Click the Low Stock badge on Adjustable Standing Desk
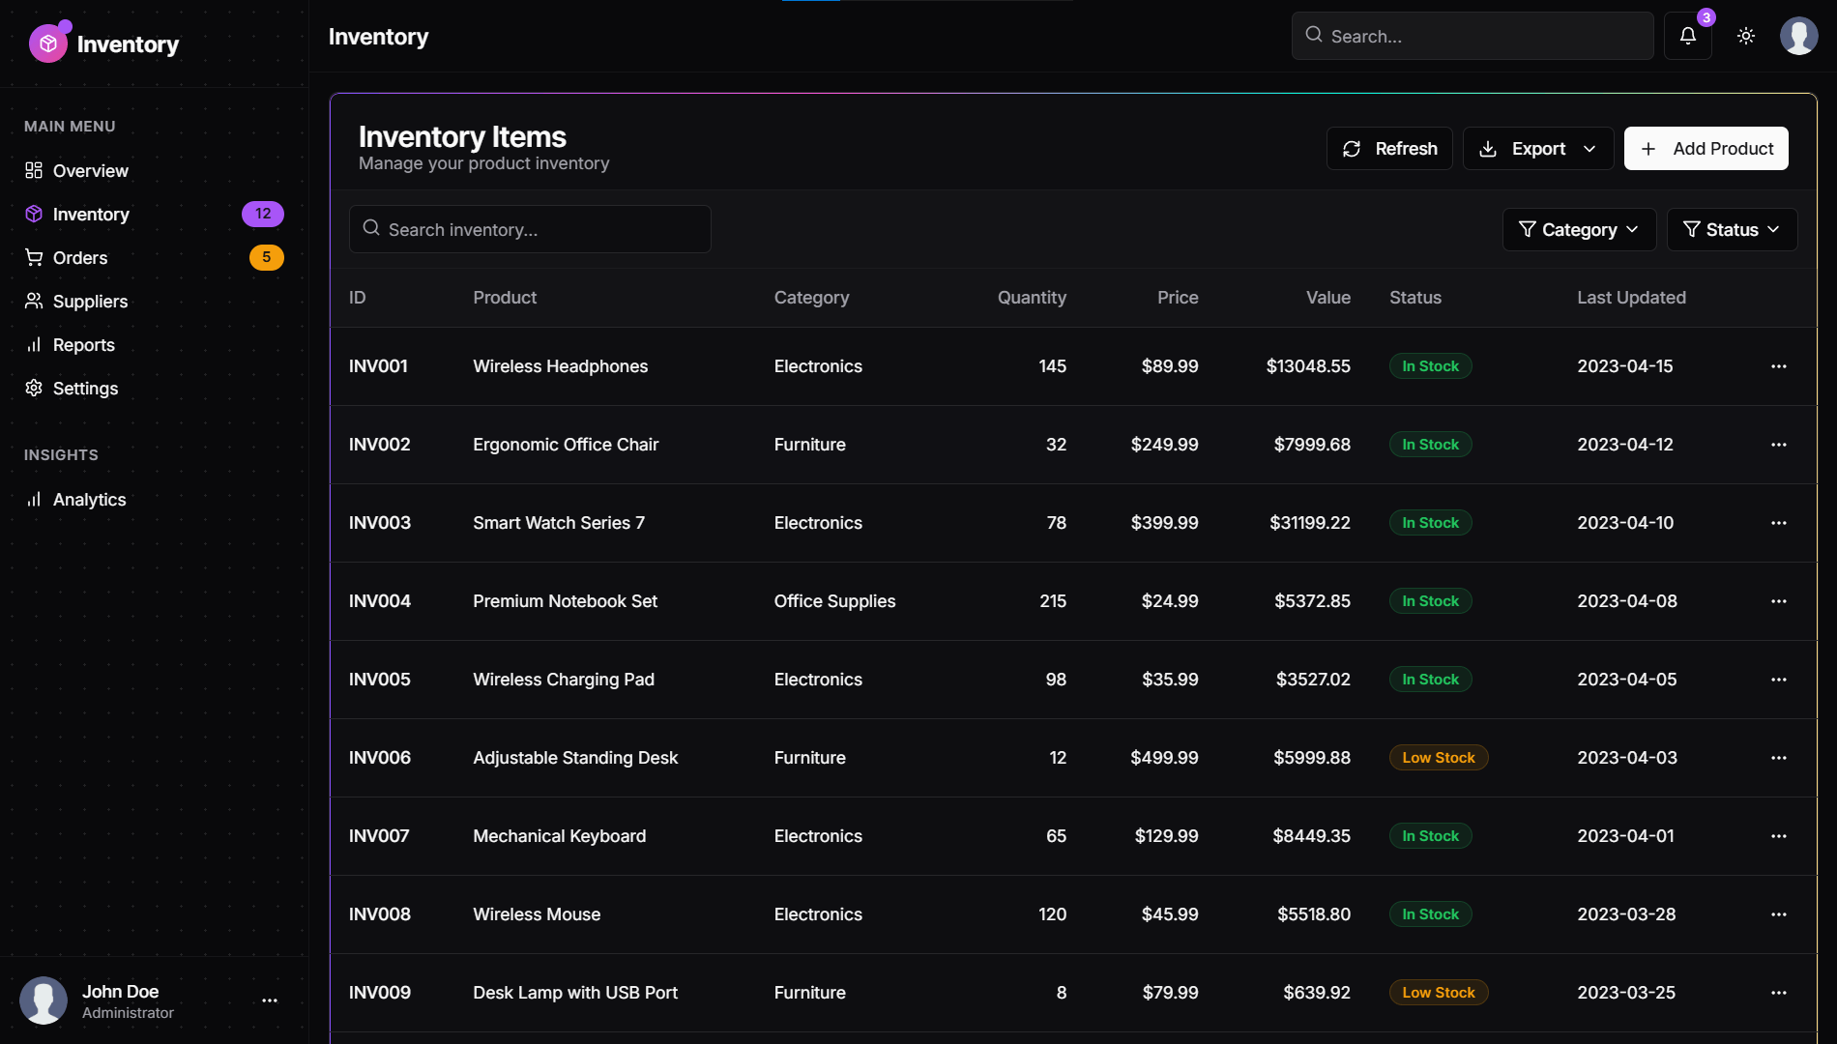 coord(1438,757)
